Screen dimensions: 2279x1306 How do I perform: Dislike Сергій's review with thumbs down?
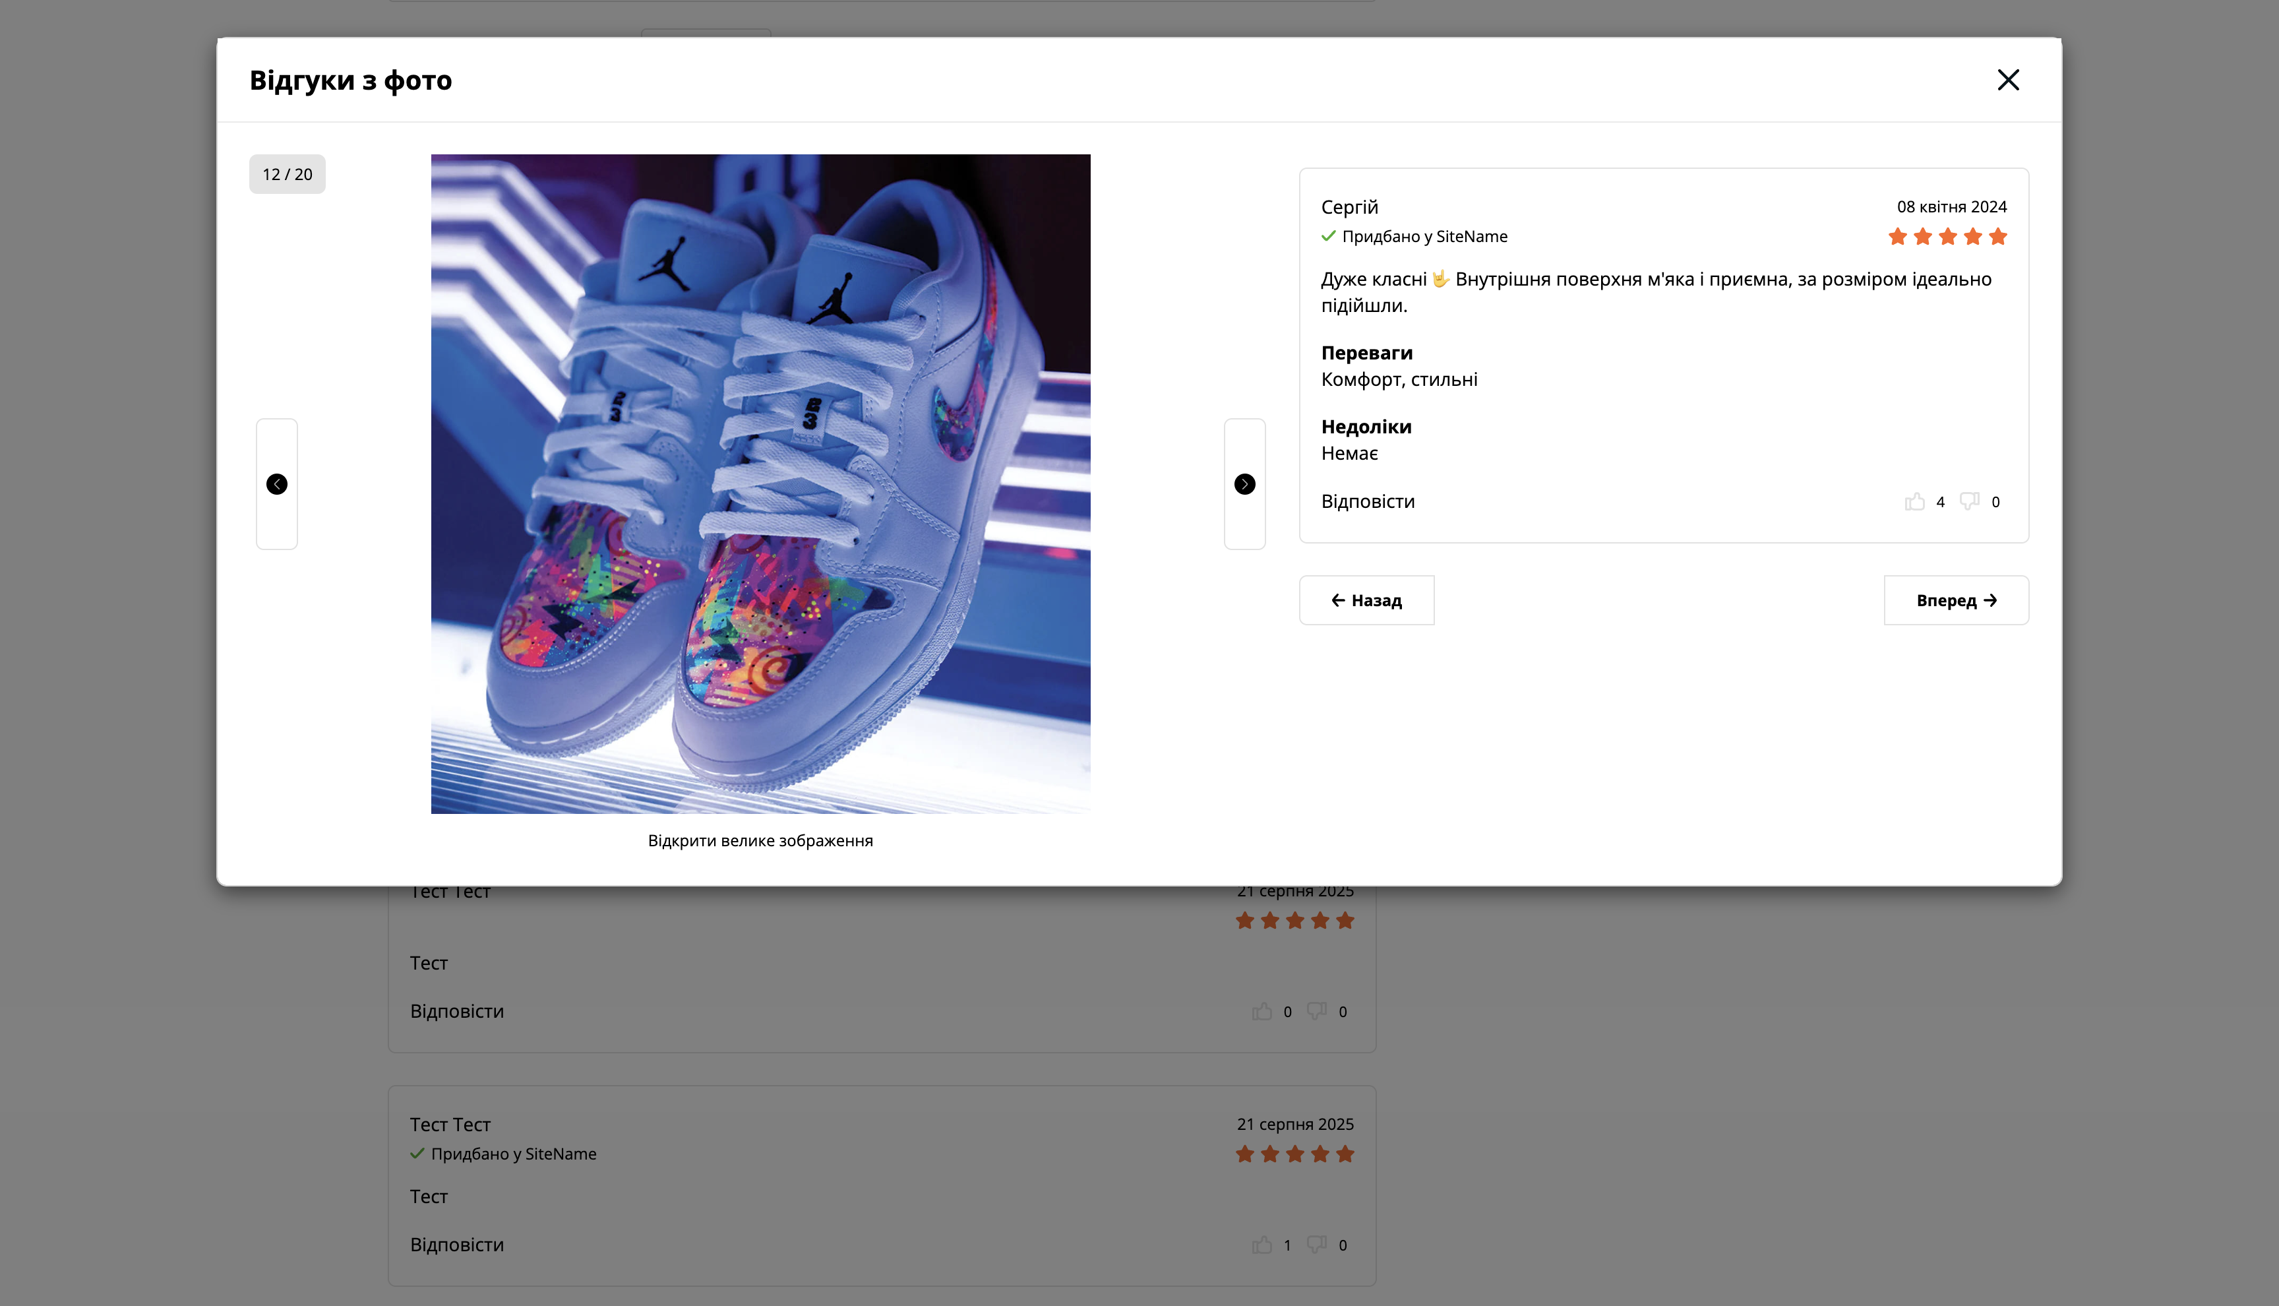tap(1969, 501)
